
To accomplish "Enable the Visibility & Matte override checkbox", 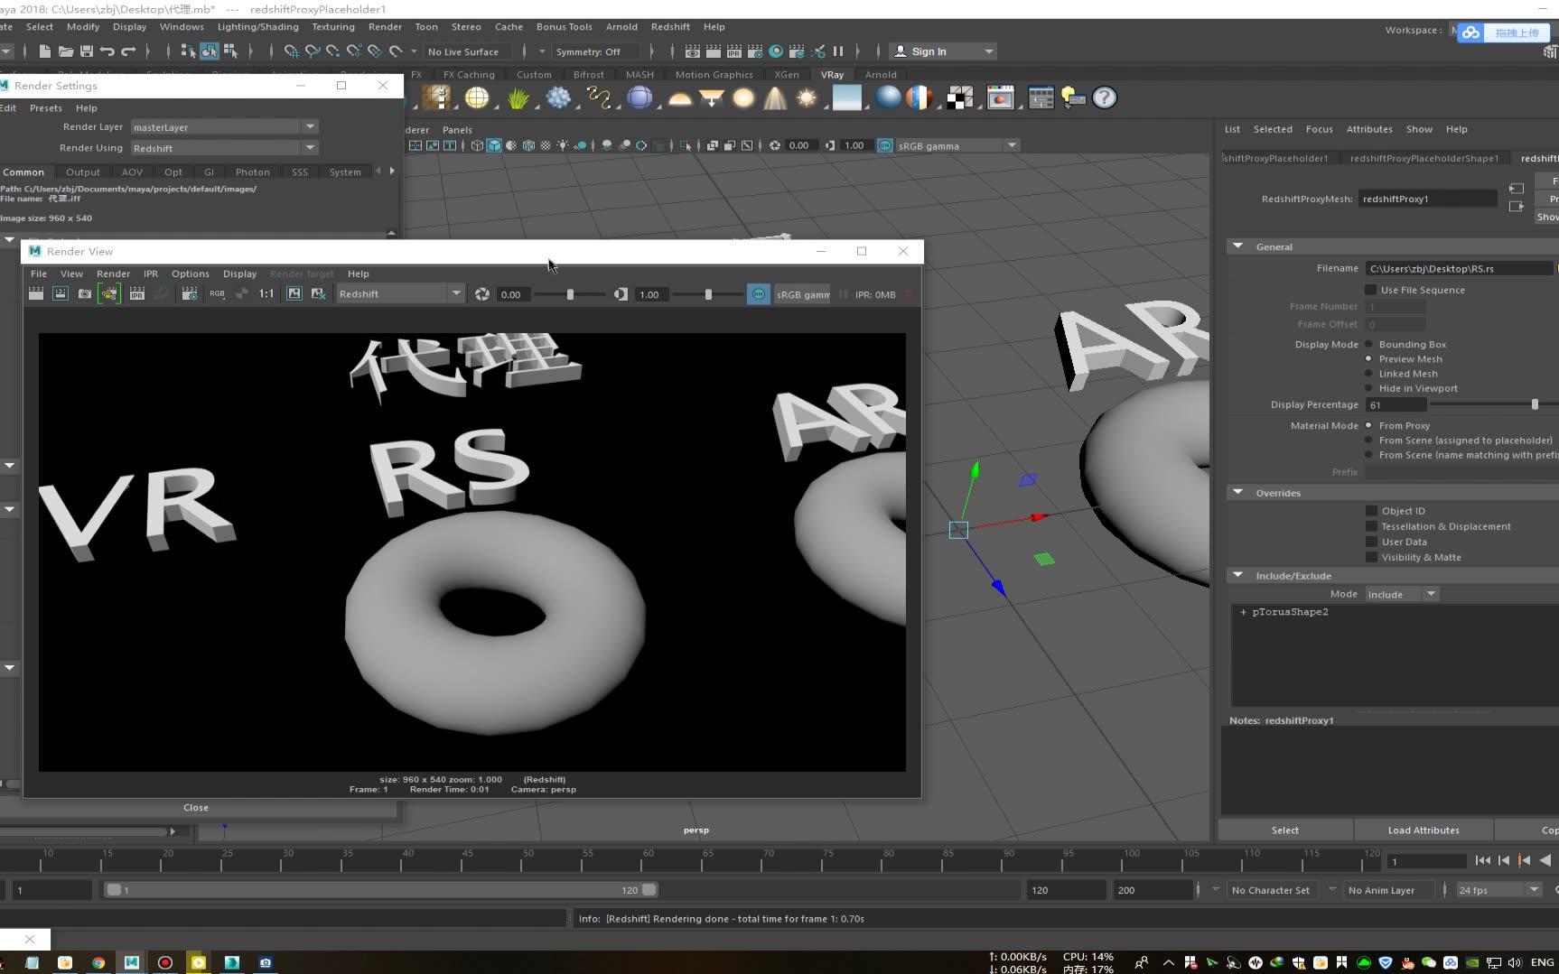I will click(1371, 557).
